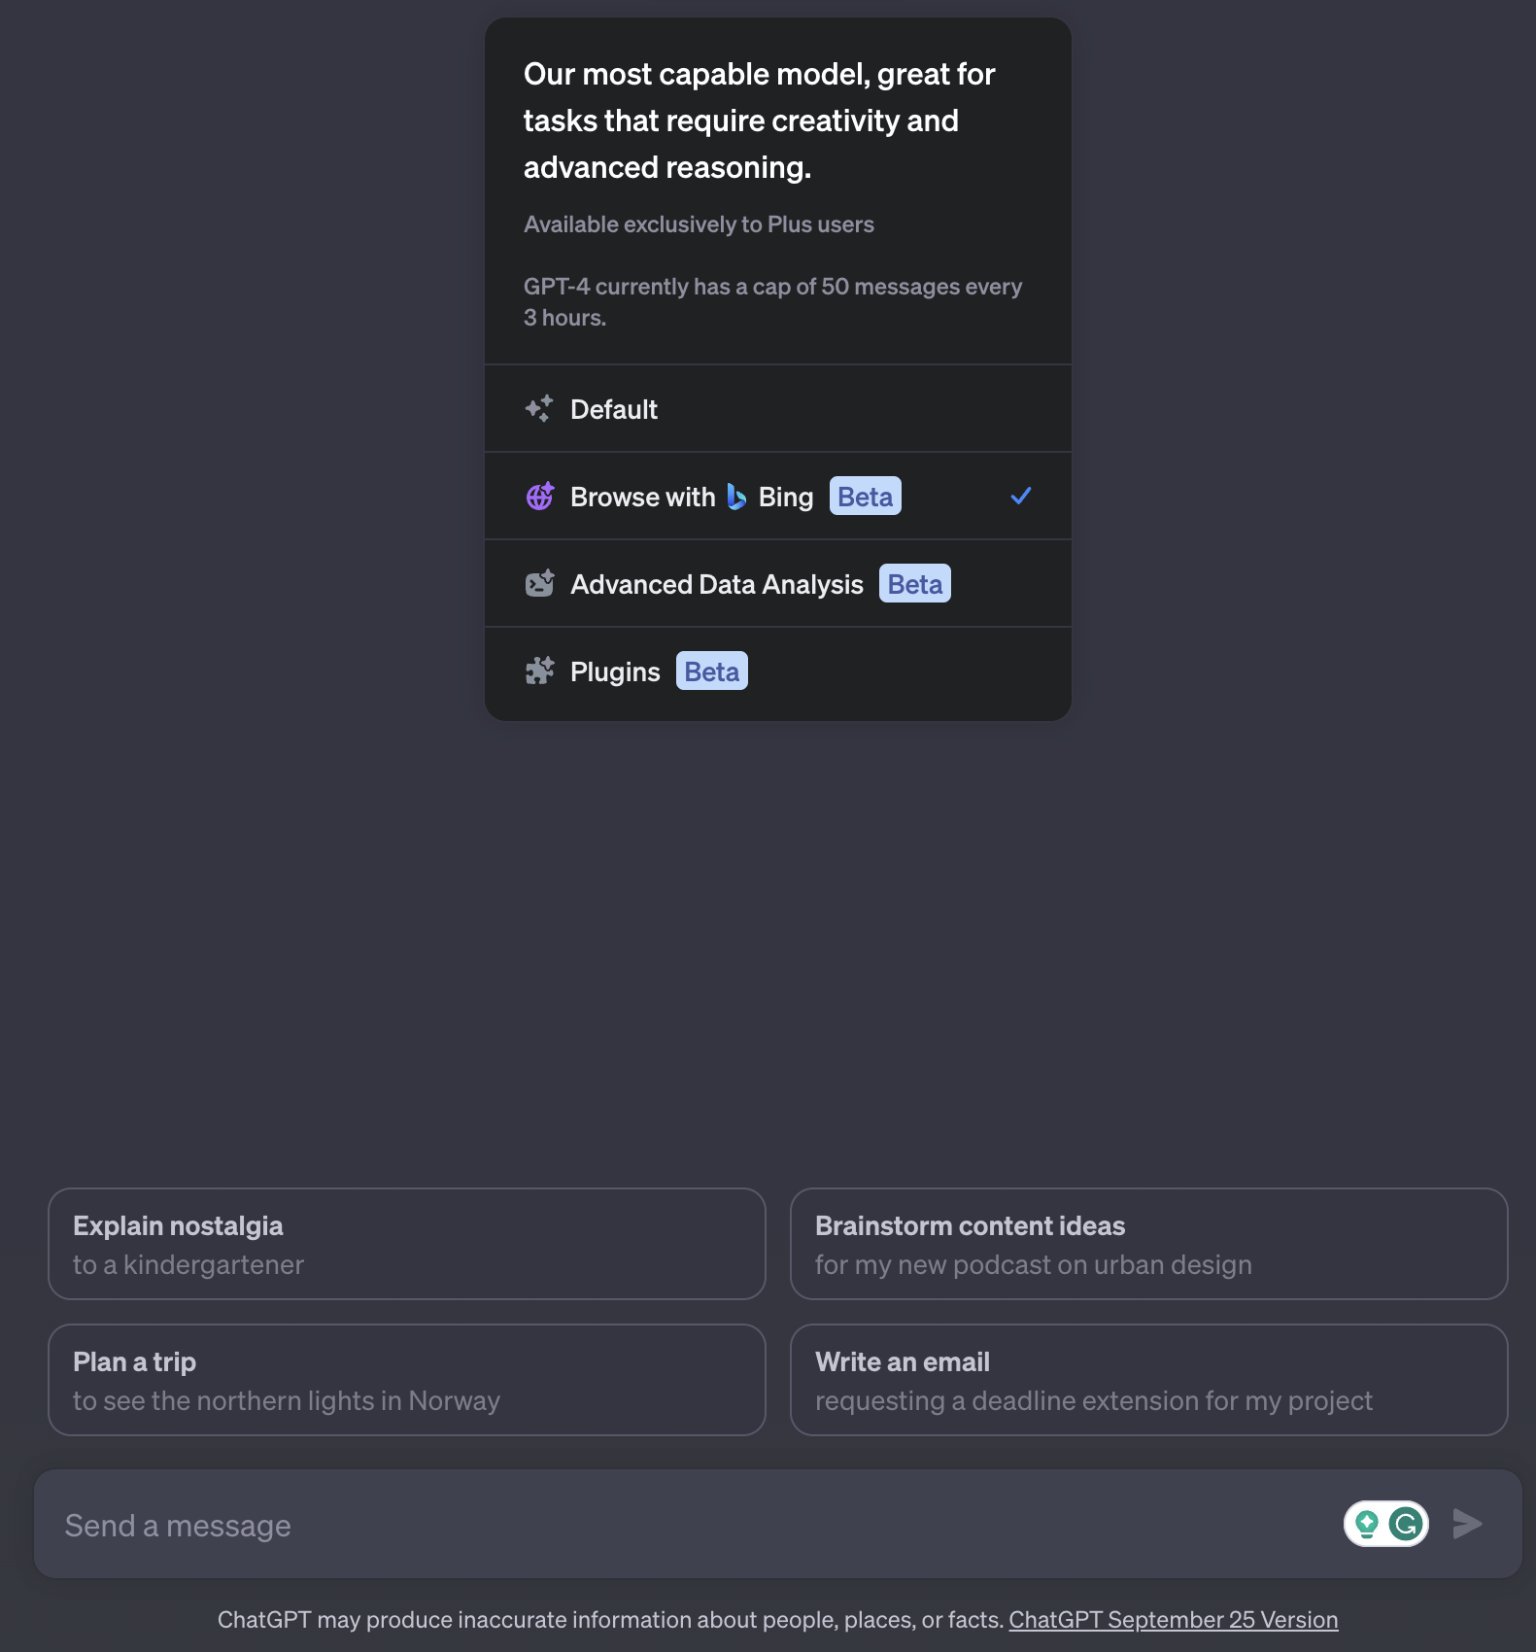Pick the Write an email prompt
The image size is (1536, 1652).
(x=1148, y=1380)
